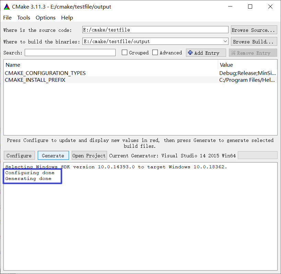Click the Debug;Release;MinSi... value cell

coord(247,73)
